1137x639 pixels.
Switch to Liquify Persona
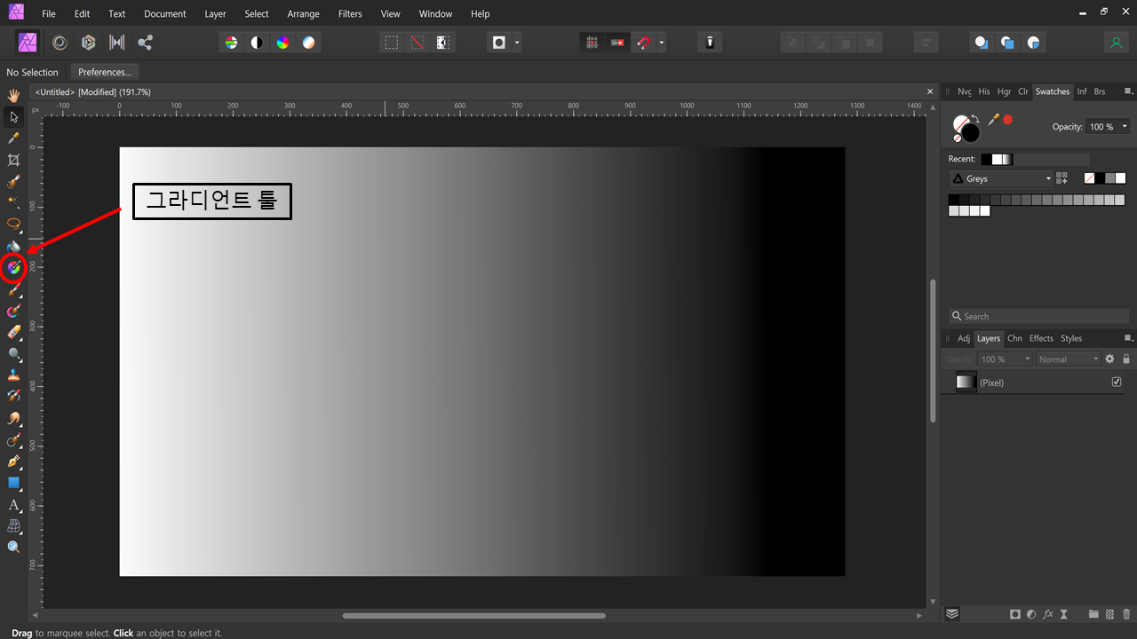tap(60, 42)
